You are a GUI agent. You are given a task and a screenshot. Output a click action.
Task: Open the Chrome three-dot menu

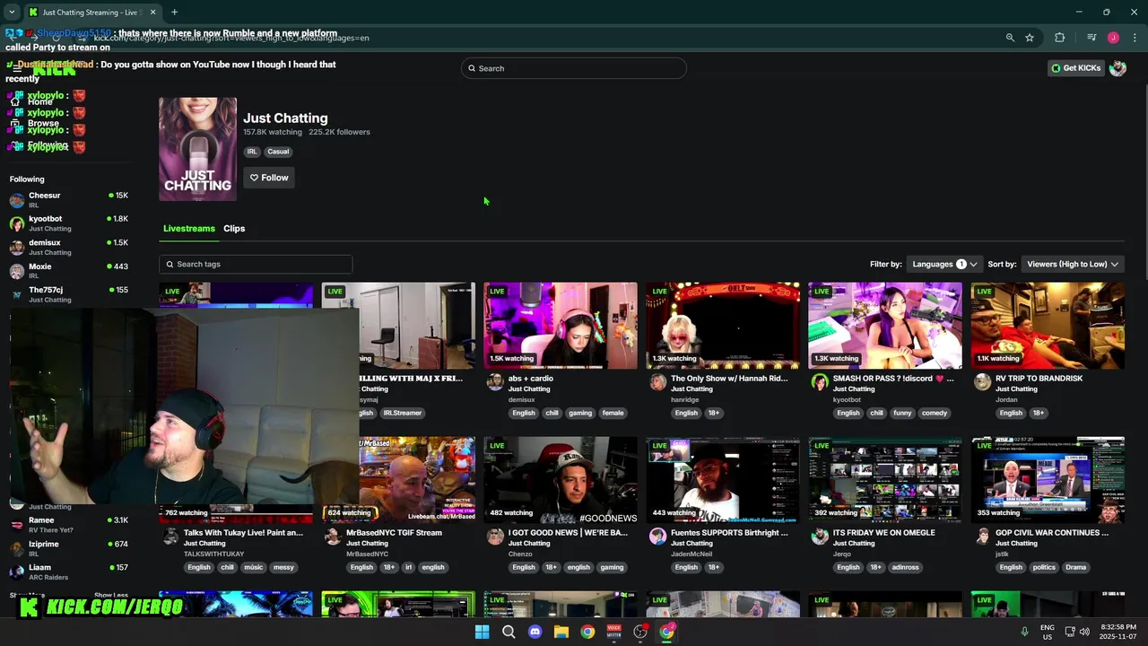coord(1135,38)
